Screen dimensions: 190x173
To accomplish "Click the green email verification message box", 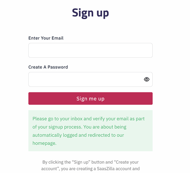I will click(x=90, y=130).
